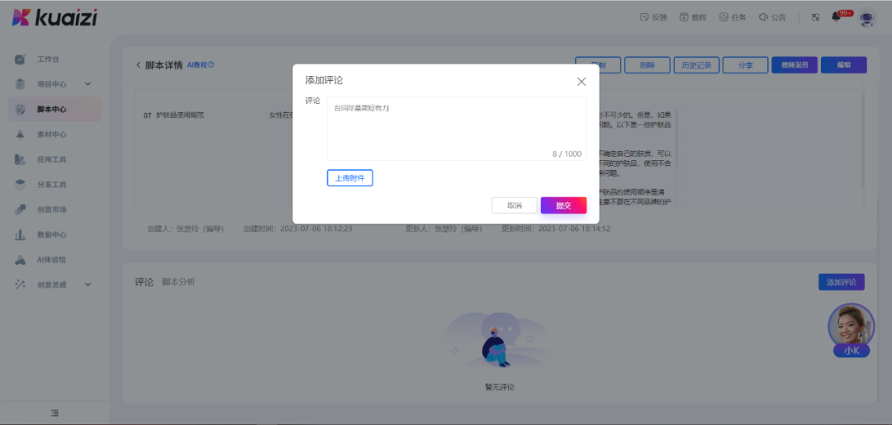Viewport: 892px width, 425px height.
Task: Open notifications bell with 99+ badge
Action: pos(836,17)
